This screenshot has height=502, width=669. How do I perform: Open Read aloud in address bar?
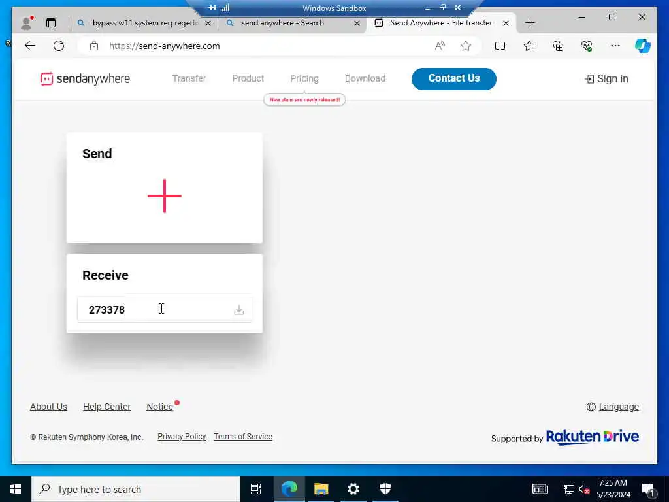click(440, 46)
